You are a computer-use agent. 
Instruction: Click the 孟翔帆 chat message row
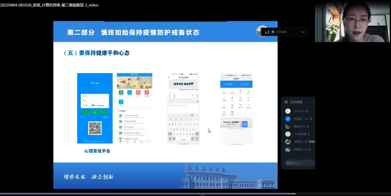pos(300,142)
